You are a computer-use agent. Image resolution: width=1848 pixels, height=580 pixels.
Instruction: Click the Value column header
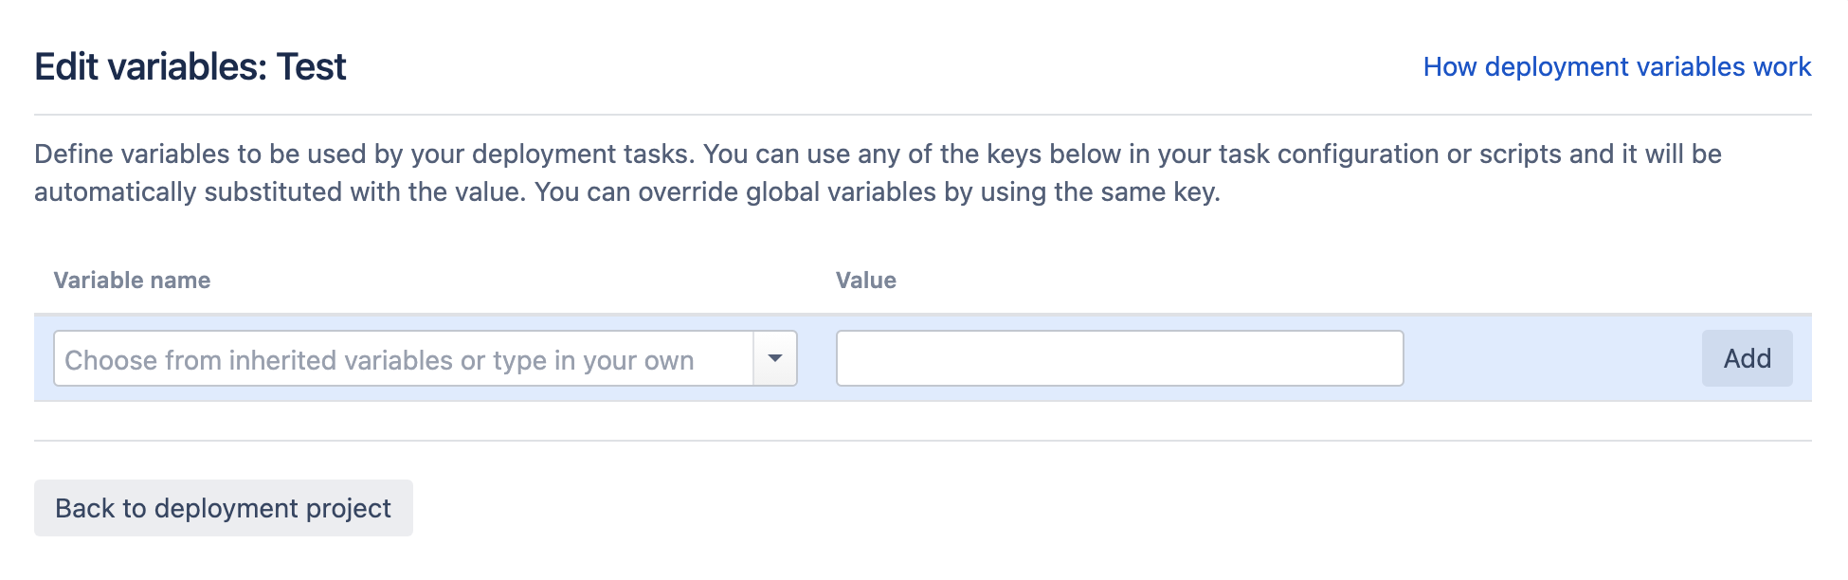[865, 280]
